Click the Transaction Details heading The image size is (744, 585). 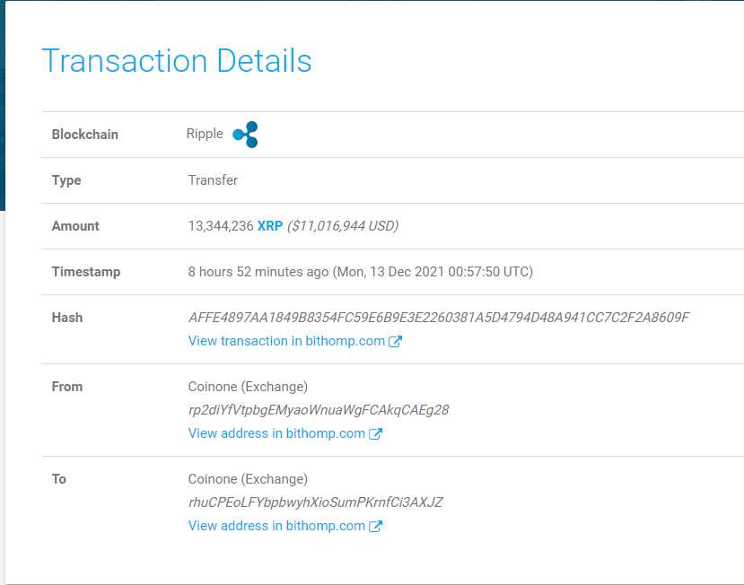click(x=177, y=61)
